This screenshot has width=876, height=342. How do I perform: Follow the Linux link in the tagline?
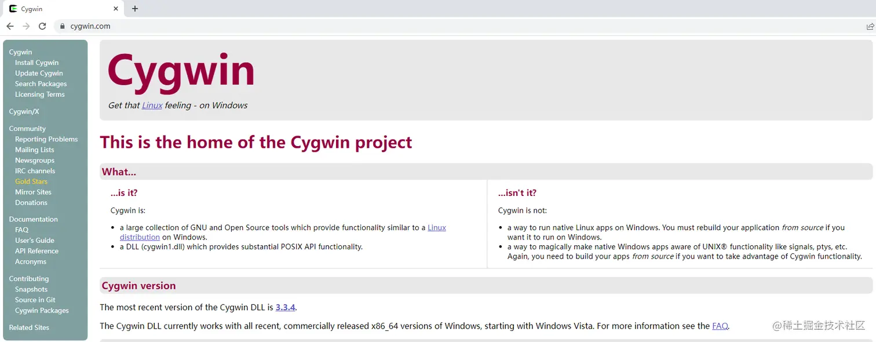[x=152, y=105]
